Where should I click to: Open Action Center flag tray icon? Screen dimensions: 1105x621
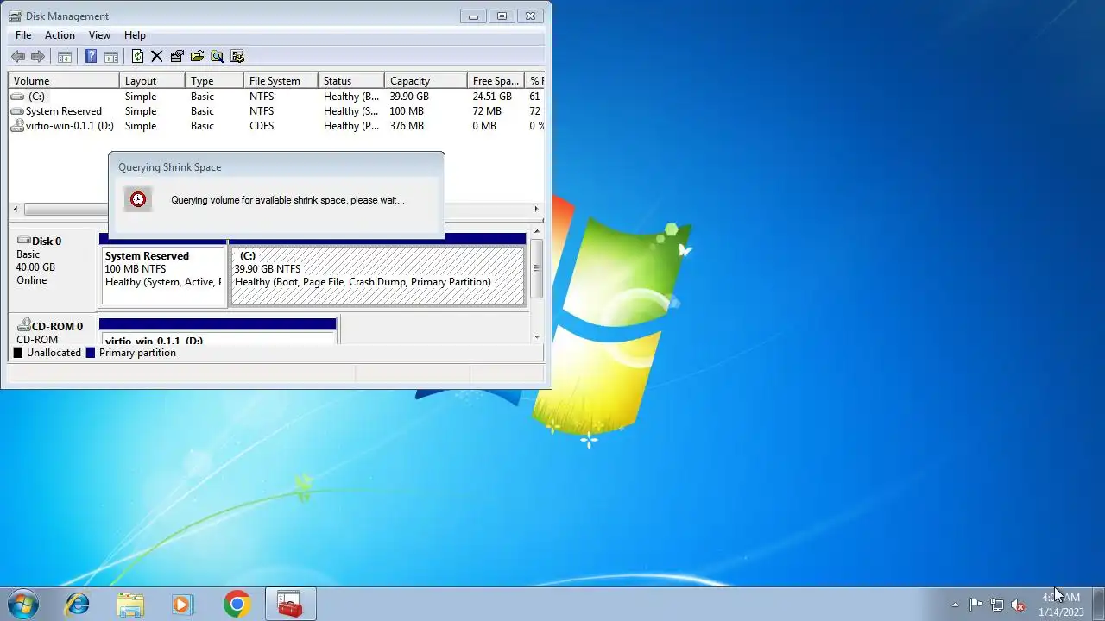[x=976, y=605]
